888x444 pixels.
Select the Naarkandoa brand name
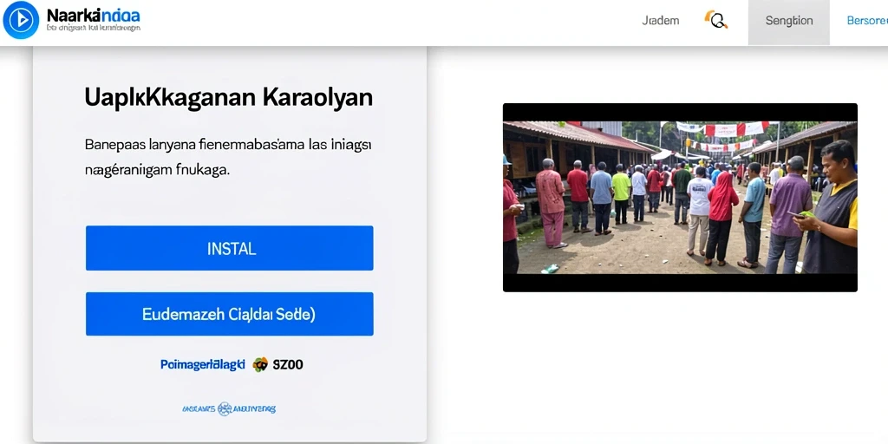tap(93, 16)
